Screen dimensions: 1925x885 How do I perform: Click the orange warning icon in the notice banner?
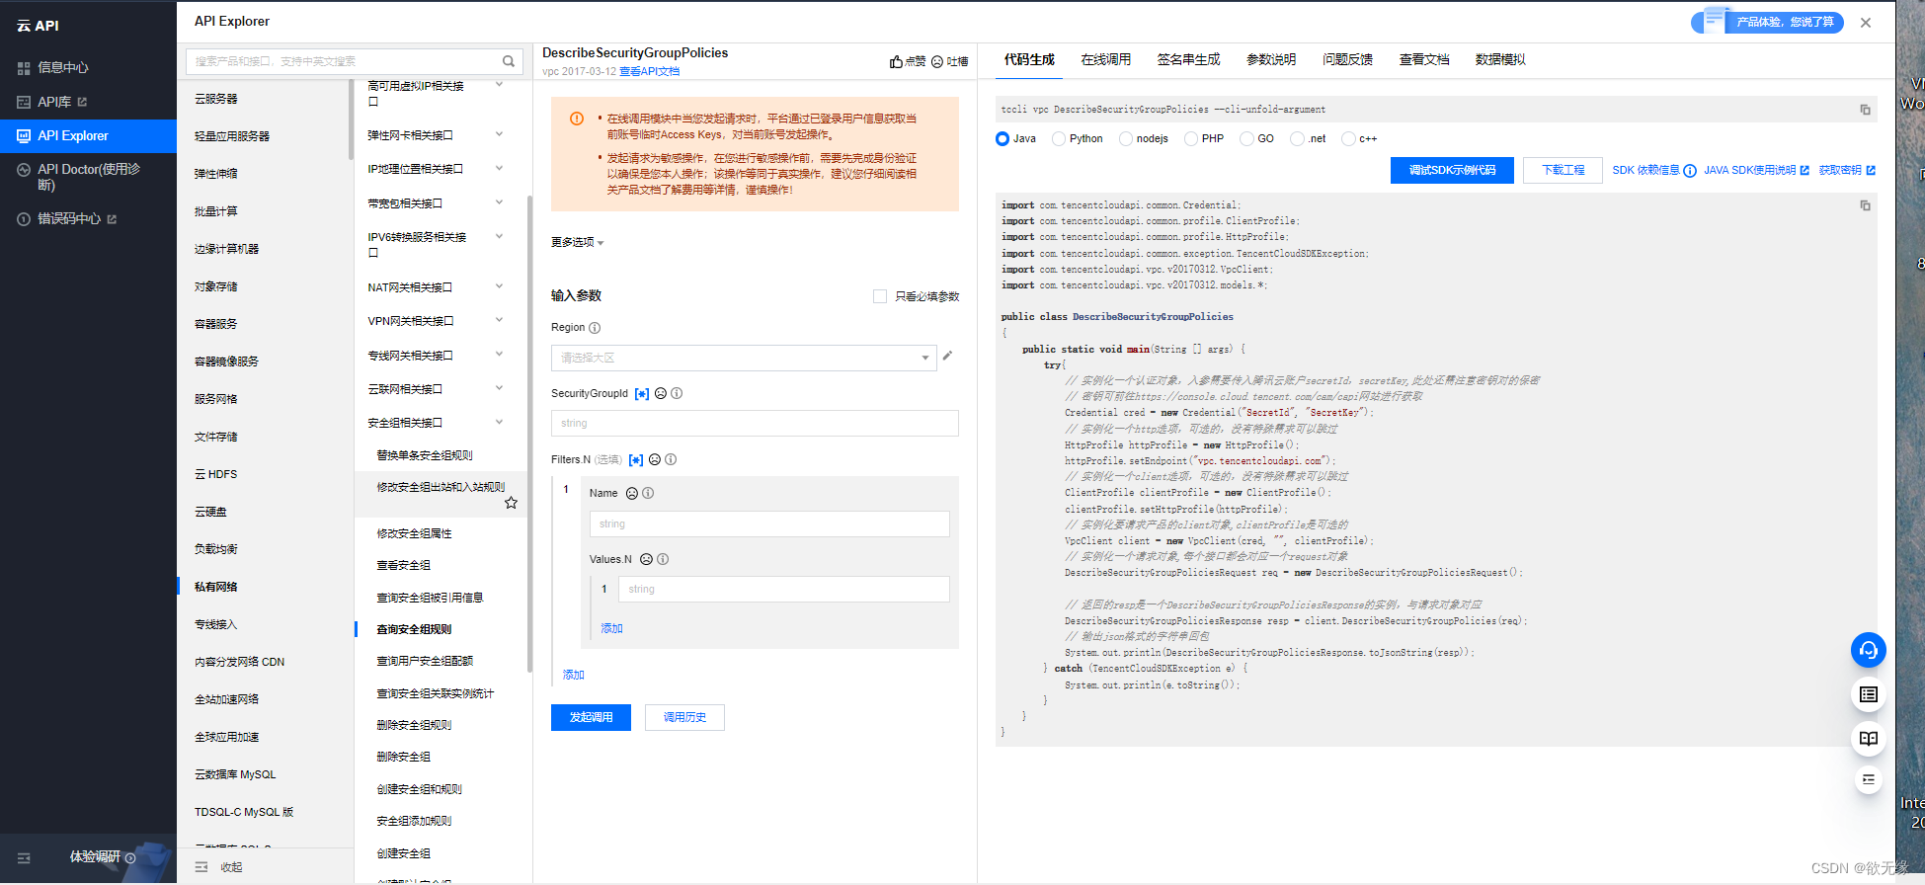pyautogui.click(x=577, y=119)
